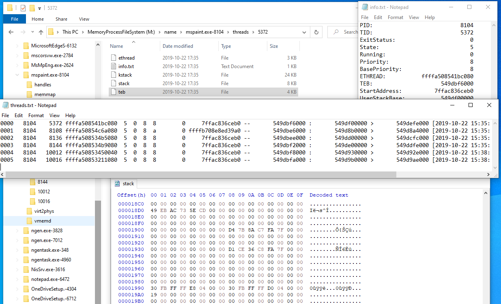Click offset 00001990 row in hex view
Screen dimensions: 501x304
[131, 288]
